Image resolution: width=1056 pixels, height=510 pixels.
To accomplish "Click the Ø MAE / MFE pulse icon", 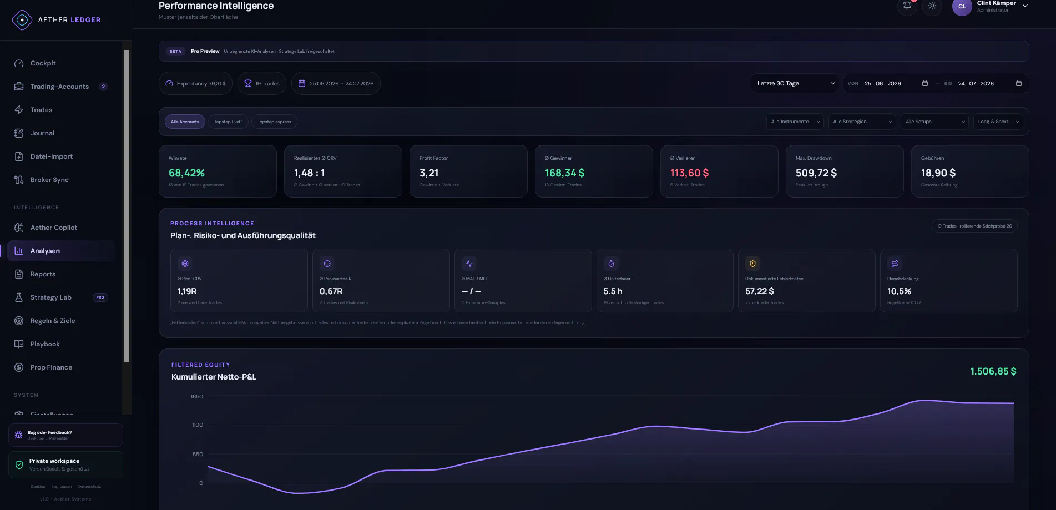I will (469, 264).
